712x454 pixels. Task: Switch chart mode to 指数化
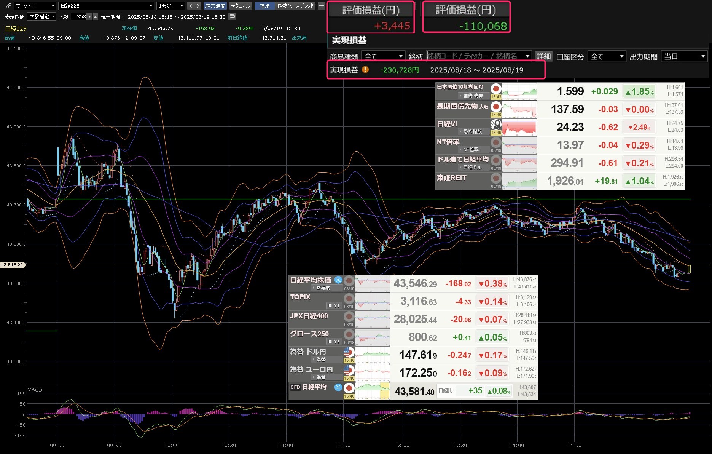[285, 6]
